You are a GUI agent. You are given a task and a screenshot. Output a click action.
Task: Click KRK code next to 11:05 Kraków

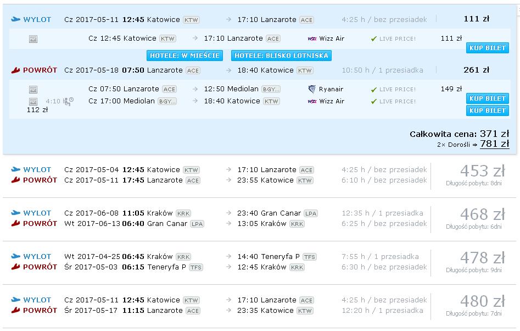tap(183, 213)
